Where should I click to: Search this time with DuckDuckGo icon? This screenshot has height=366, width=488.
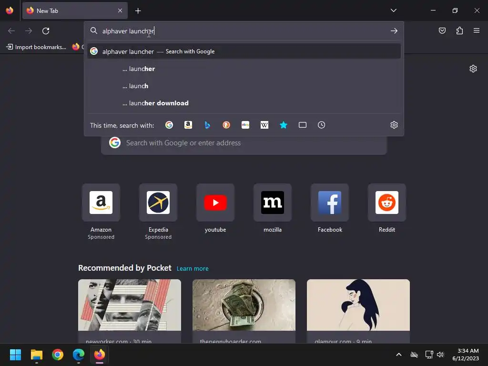tap(226, 125)
